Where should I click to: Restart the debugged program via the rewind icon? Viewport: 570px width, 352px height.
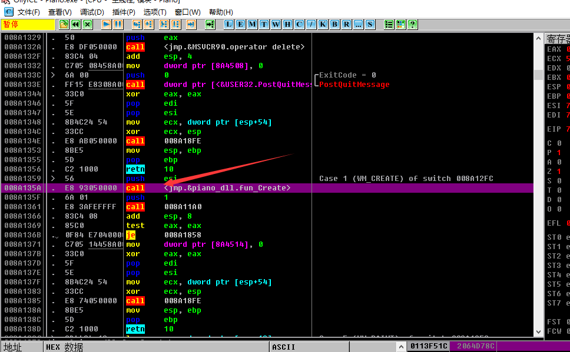coord(75,24)
